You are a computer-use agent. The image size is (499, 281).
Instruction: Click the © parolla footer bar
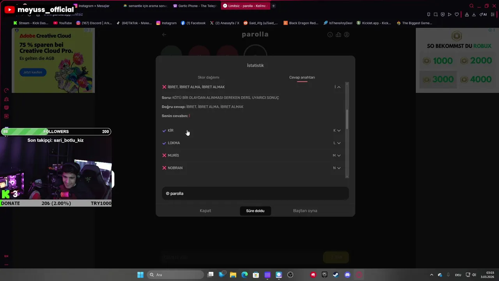click(255, 194)
